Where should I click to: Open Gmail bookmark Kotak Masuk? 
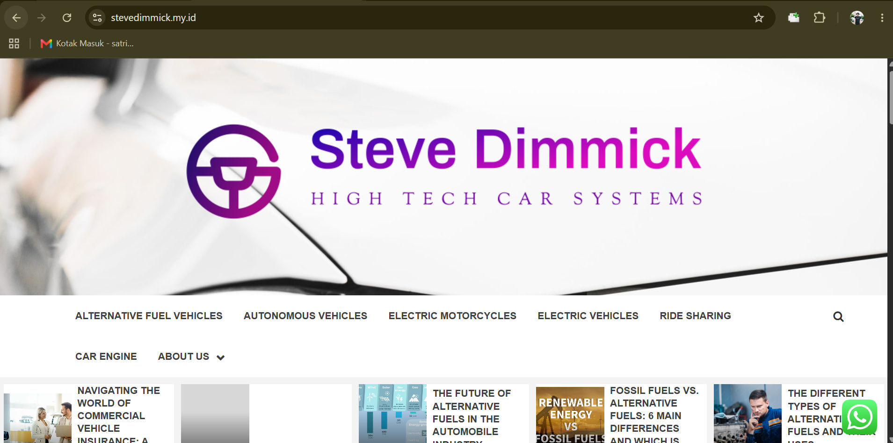point(87,43)
